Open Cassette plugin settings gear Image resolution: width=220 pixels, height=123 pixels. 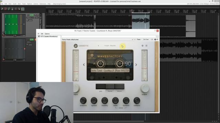[x=142, y=45]
